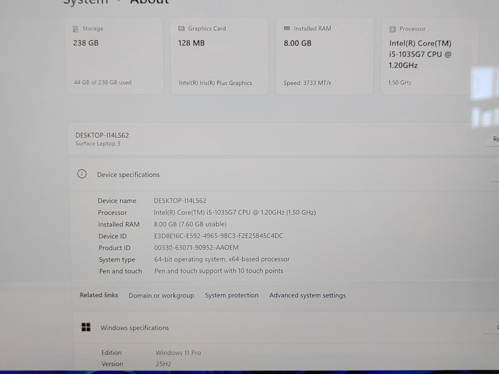
Task: Open the Domain or workgroup link
Action: point(161,295)
